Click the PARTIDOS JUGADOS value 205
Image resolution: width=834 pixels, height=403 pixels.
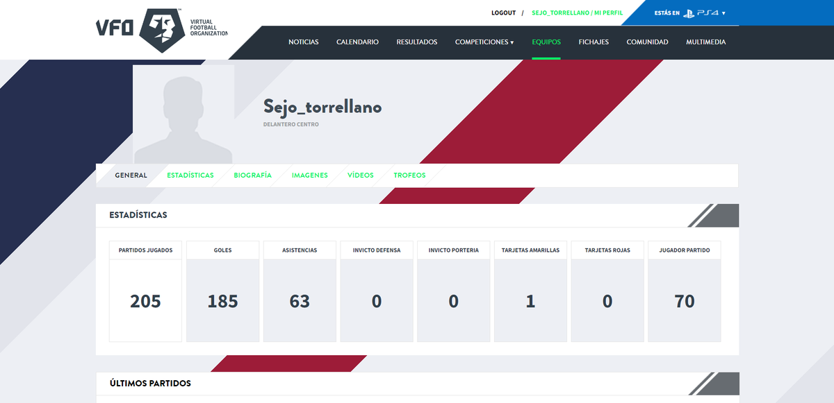pos(145,301)
